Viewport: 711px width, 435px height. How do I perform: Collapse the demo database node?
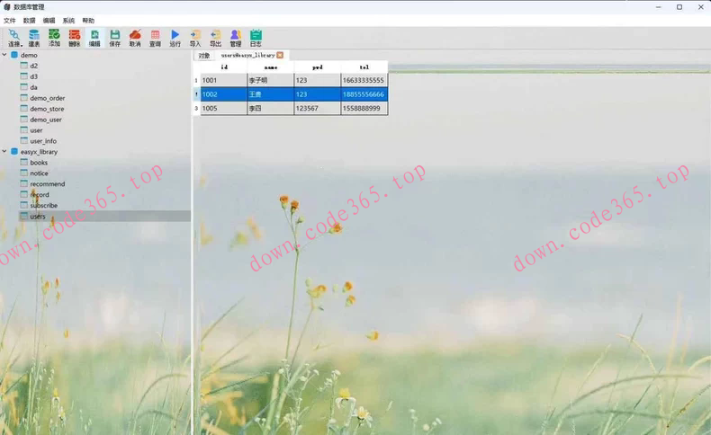[x=4, y=55]
